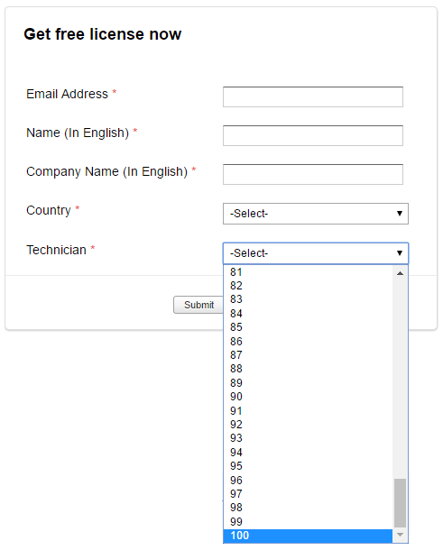Select 93 from the list

tap(308, 438)
